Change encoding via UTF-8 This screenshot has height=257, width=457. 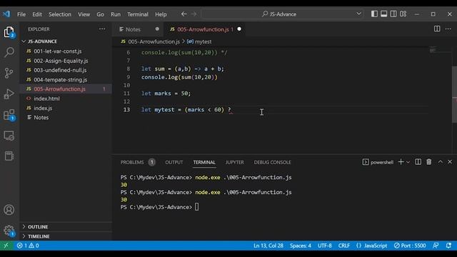tap(324, 246)
